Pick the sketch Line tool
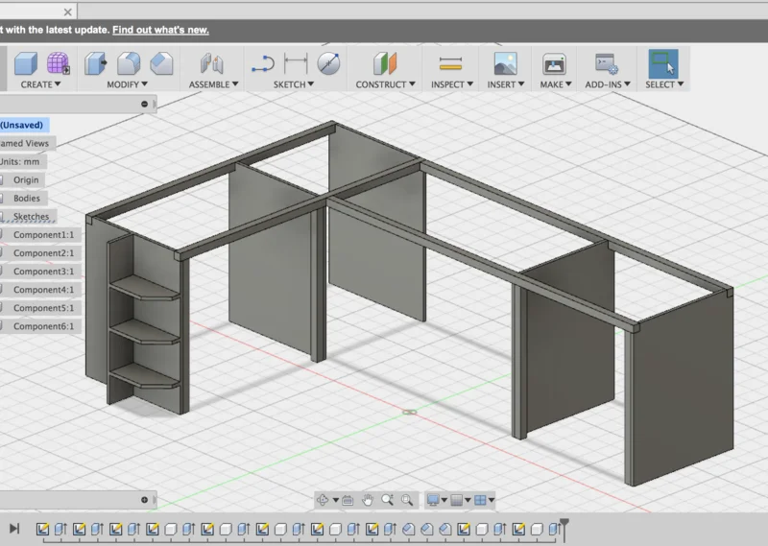 263,63
